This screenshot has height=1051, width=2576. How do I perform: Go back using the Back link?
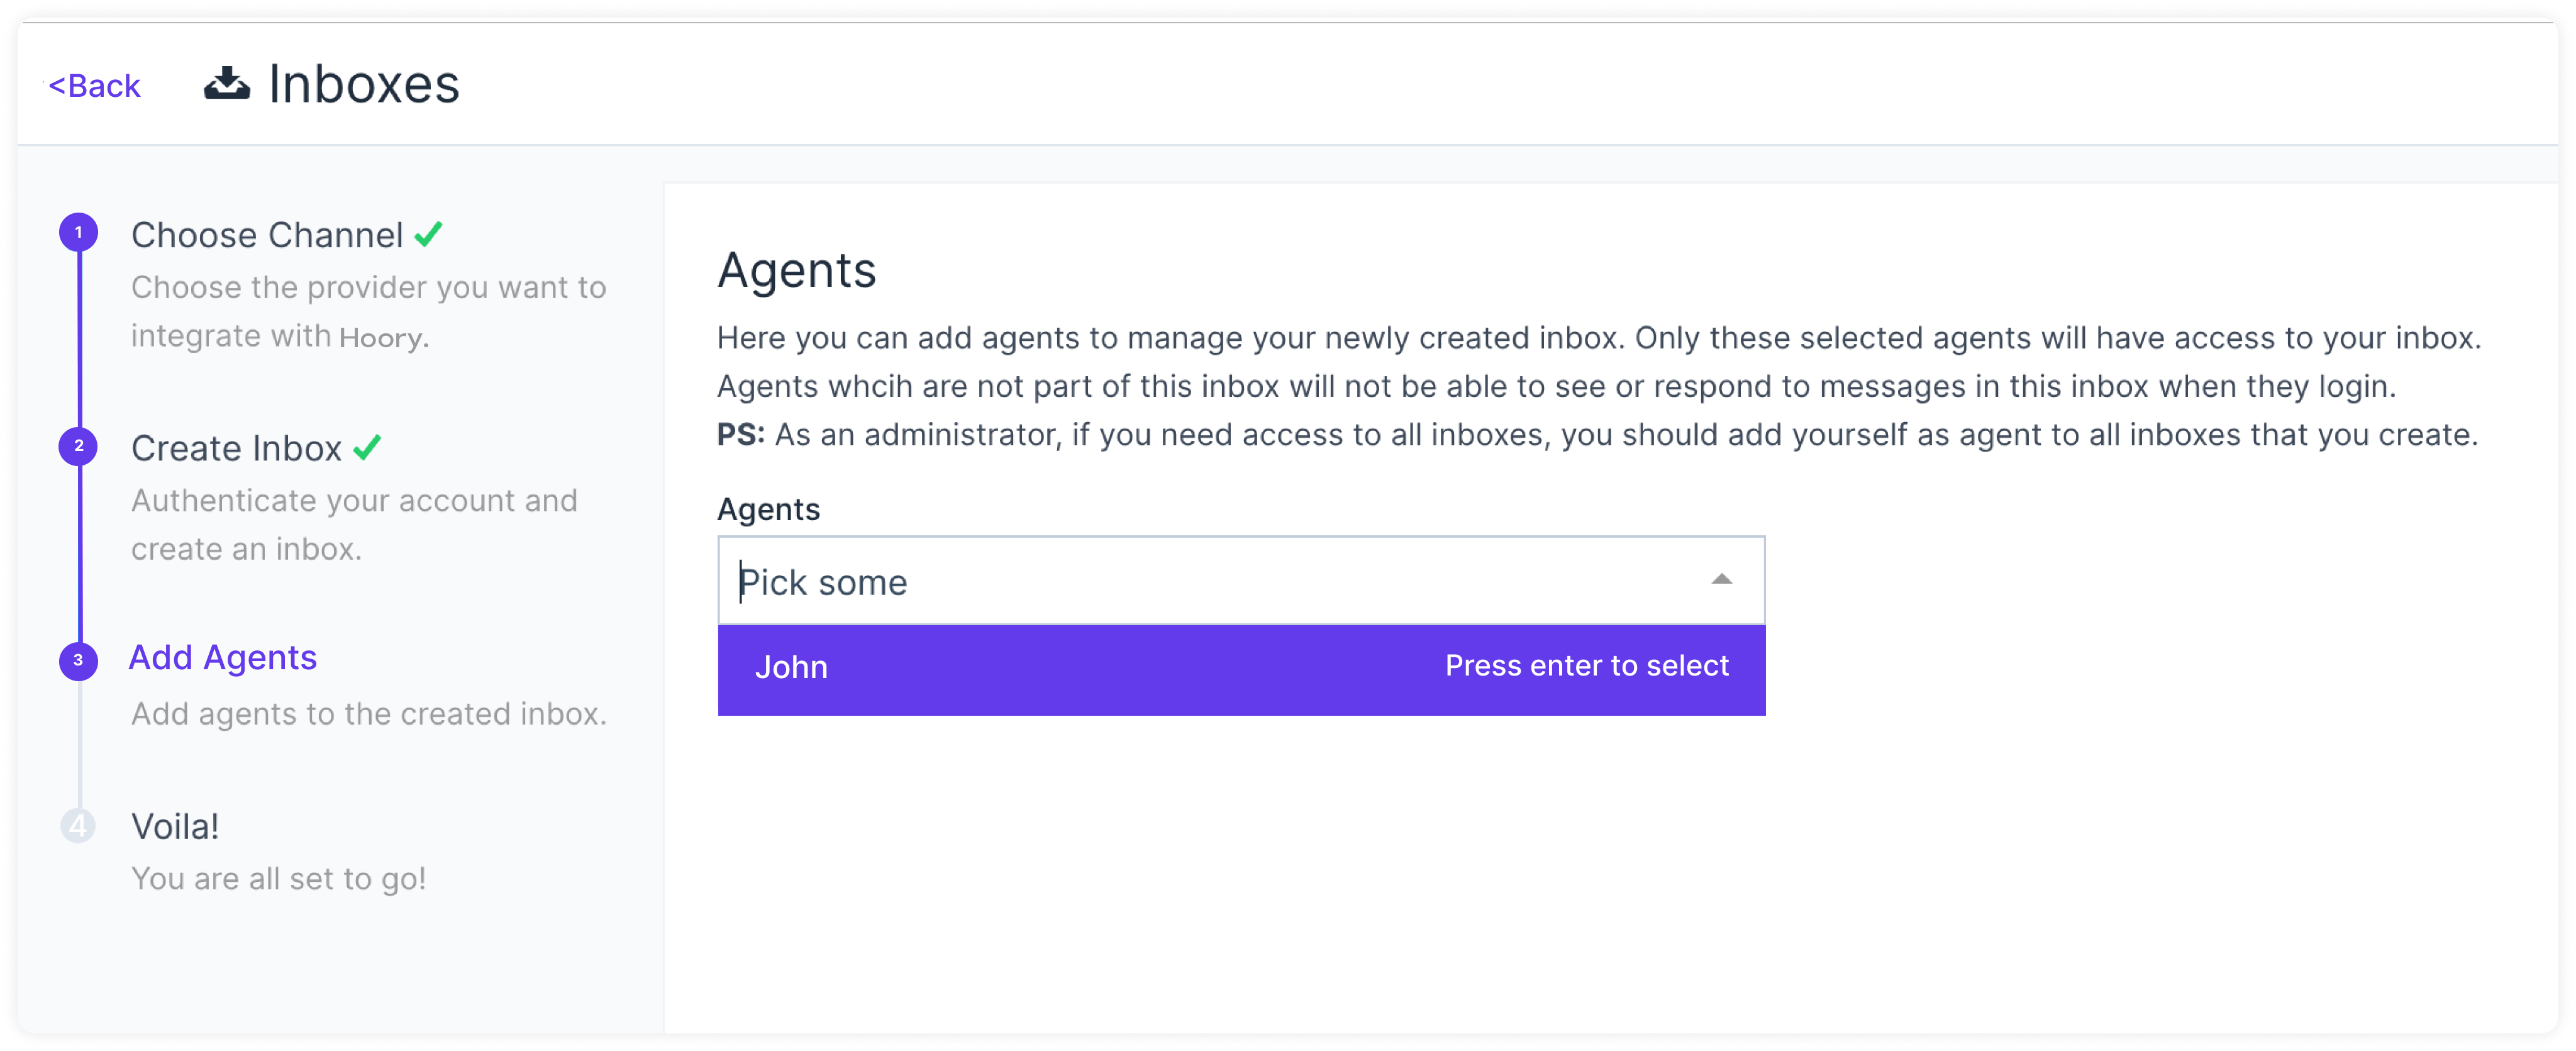click(95, 86)
